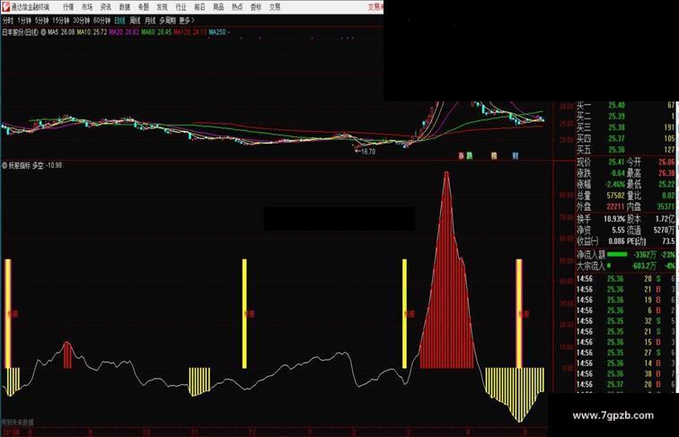679x437 pixels.
Task: Click the round icon beside the 多空 indicator label
Action: [4, 165]
